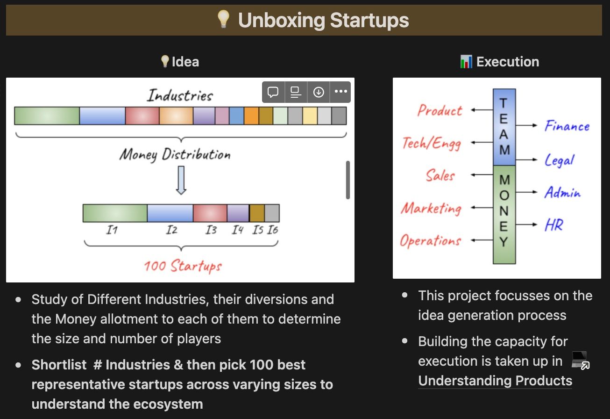610x419 pixels.
Task: Click the scrollbar beside the Industries image
Action: (x=348, y=180)
